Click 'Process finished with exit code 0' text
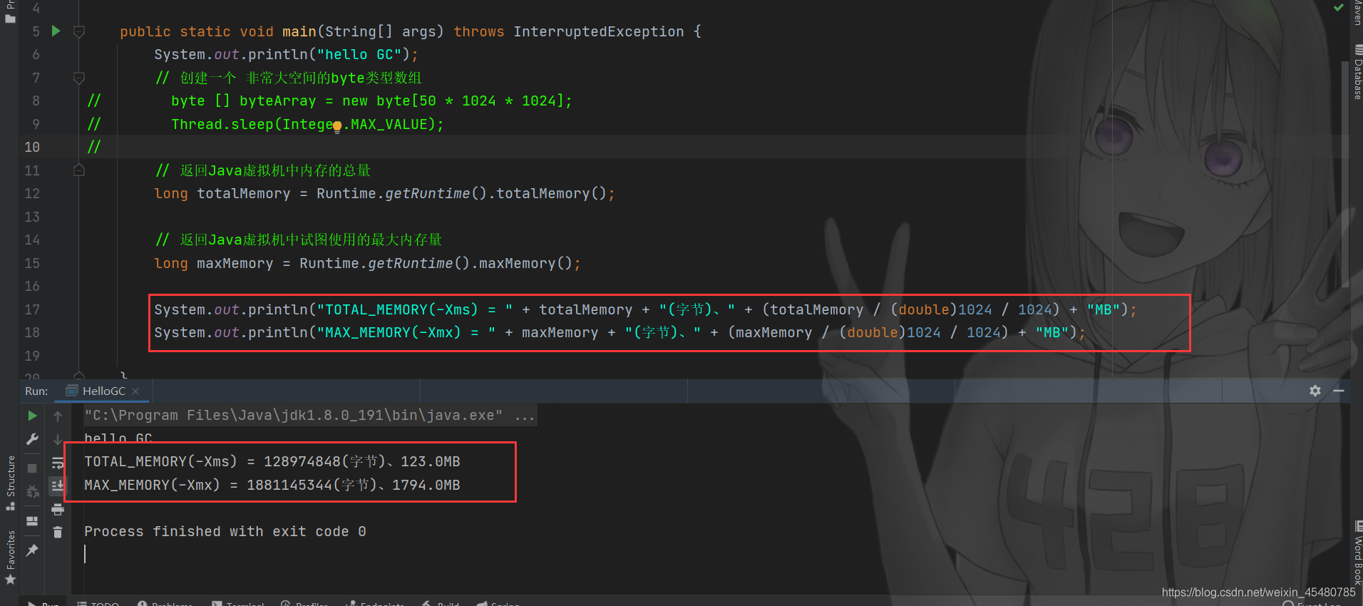The image size is (1363, 606). click(225, 531)
